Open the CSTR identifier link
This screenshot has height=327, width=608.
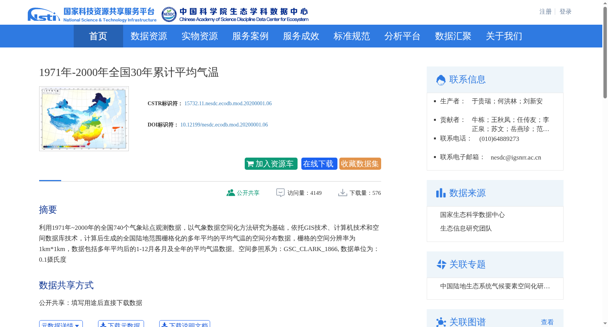click(228, 103)
